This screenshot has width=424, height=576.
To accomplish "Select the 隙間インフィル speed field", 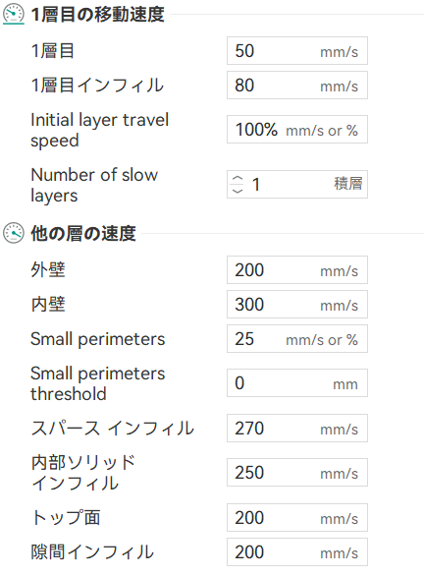I will [x=297, y=552].
